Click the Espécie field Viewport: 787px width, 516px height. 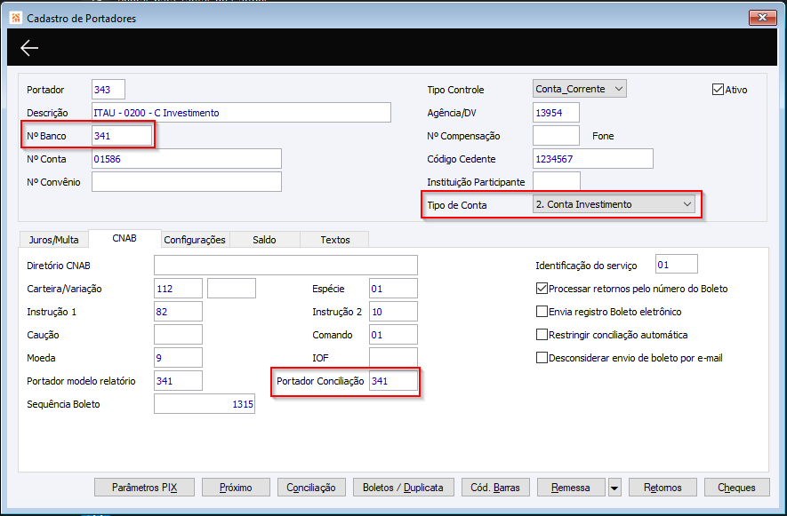(393, 289)
